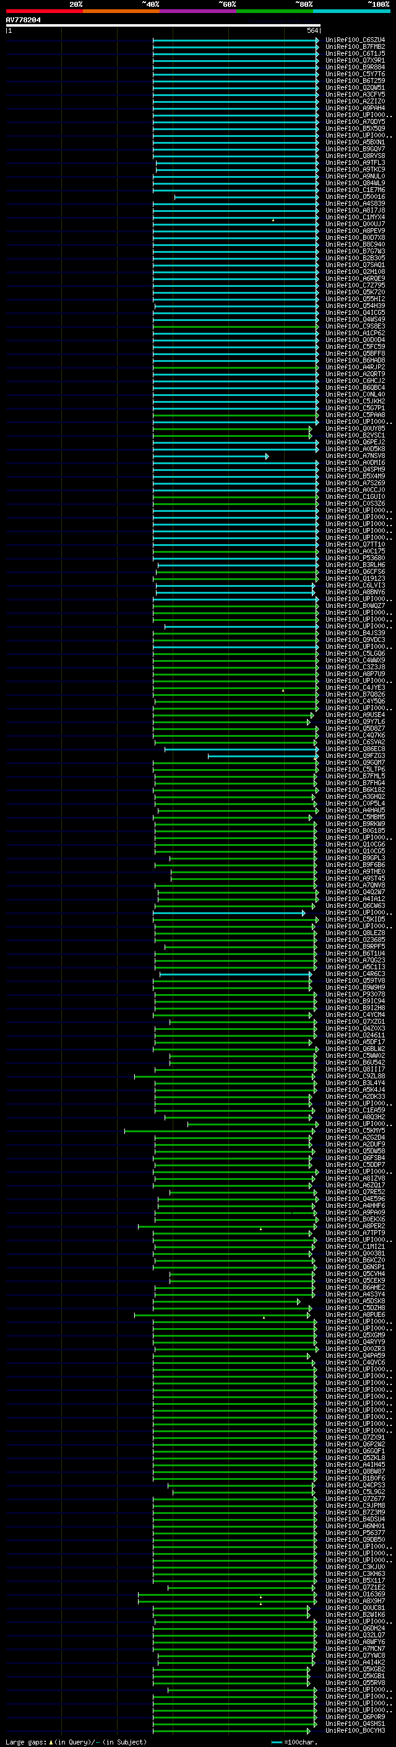Select UniRef100_Q2QW51 in the hit list
This screenshot has height=1747, width=396.
[355, 87]
